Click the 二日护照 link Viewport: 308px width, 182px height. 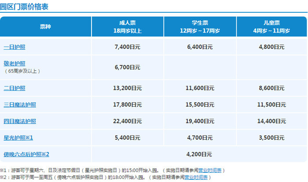click(x=15, y=88)
